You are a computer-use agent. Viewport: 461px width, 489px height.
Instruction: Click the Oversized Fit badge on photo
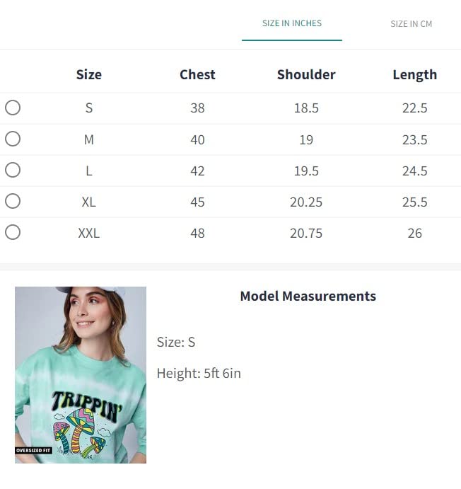point(33,450)
